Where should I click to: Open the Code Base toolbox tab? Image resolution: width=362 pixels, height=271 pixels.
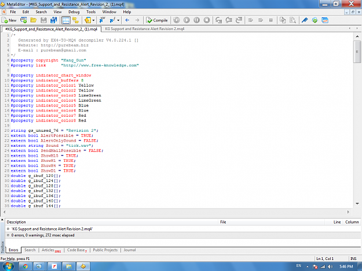[77, 250]
